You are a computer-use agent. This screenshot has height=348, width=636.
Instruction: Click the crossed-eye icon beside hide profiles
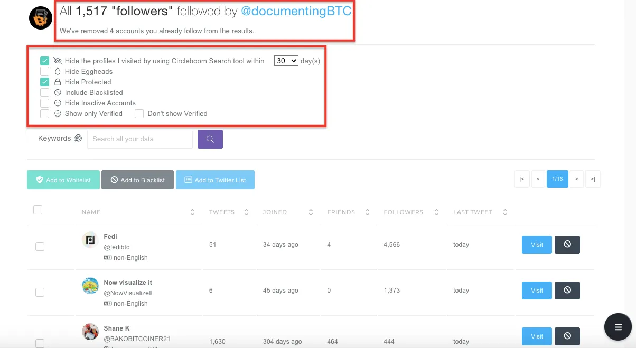58,61
